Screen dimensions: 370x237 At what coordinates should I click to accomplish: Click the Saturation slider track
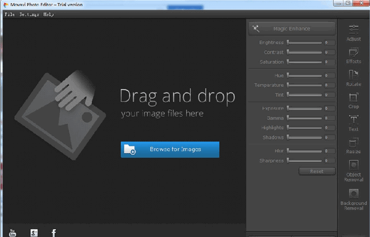(305, 62)
